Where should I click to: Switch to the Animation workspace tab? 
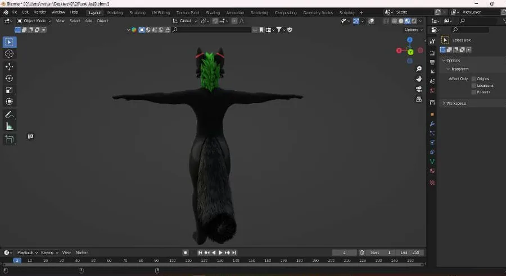(x=235, y=12)
